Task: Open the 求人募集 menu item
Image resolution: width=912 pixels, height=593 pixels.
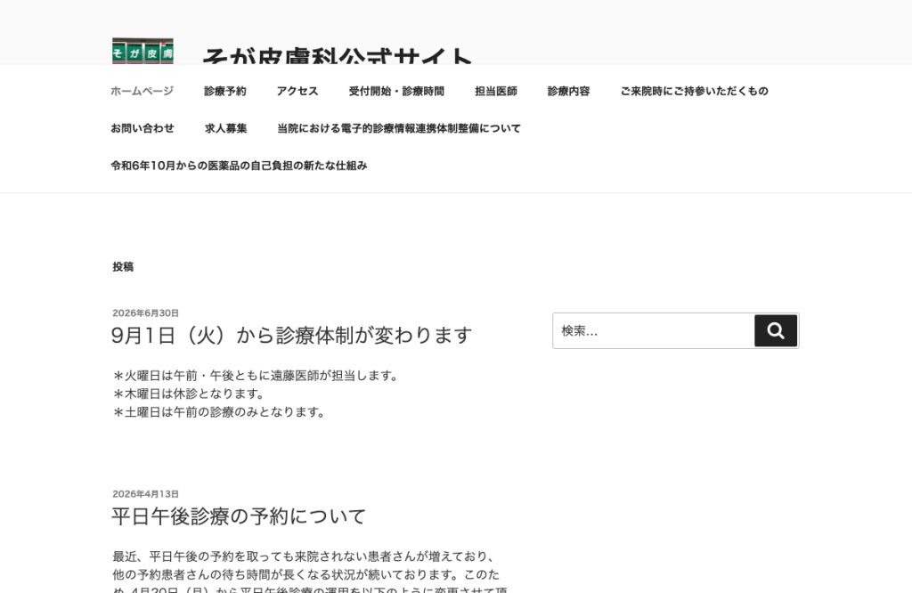Action: 225,128
